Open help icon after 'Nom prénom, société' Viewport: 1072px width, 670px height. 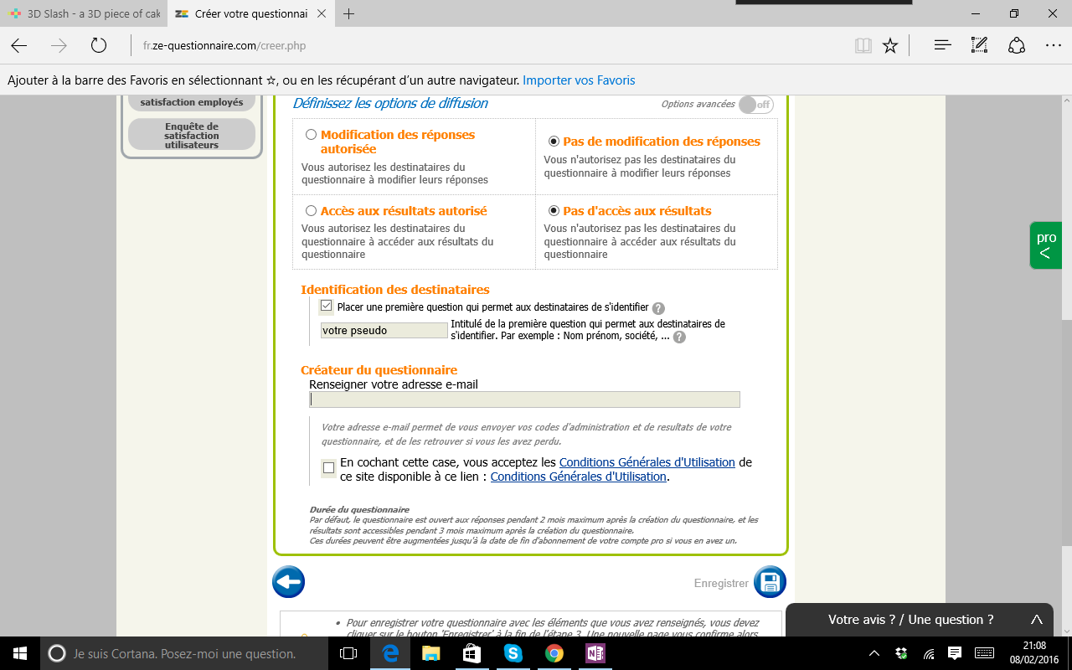679,337
